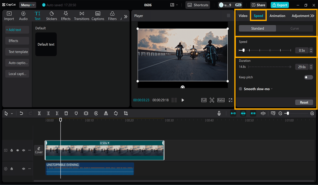This screenshot has height=185, width=318.
Task: Click the Add text button
Action: (17, 30)
